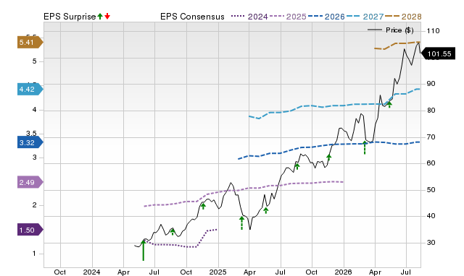
Task: Click the 2026 label on the time axis
Action: click(343, 272)
